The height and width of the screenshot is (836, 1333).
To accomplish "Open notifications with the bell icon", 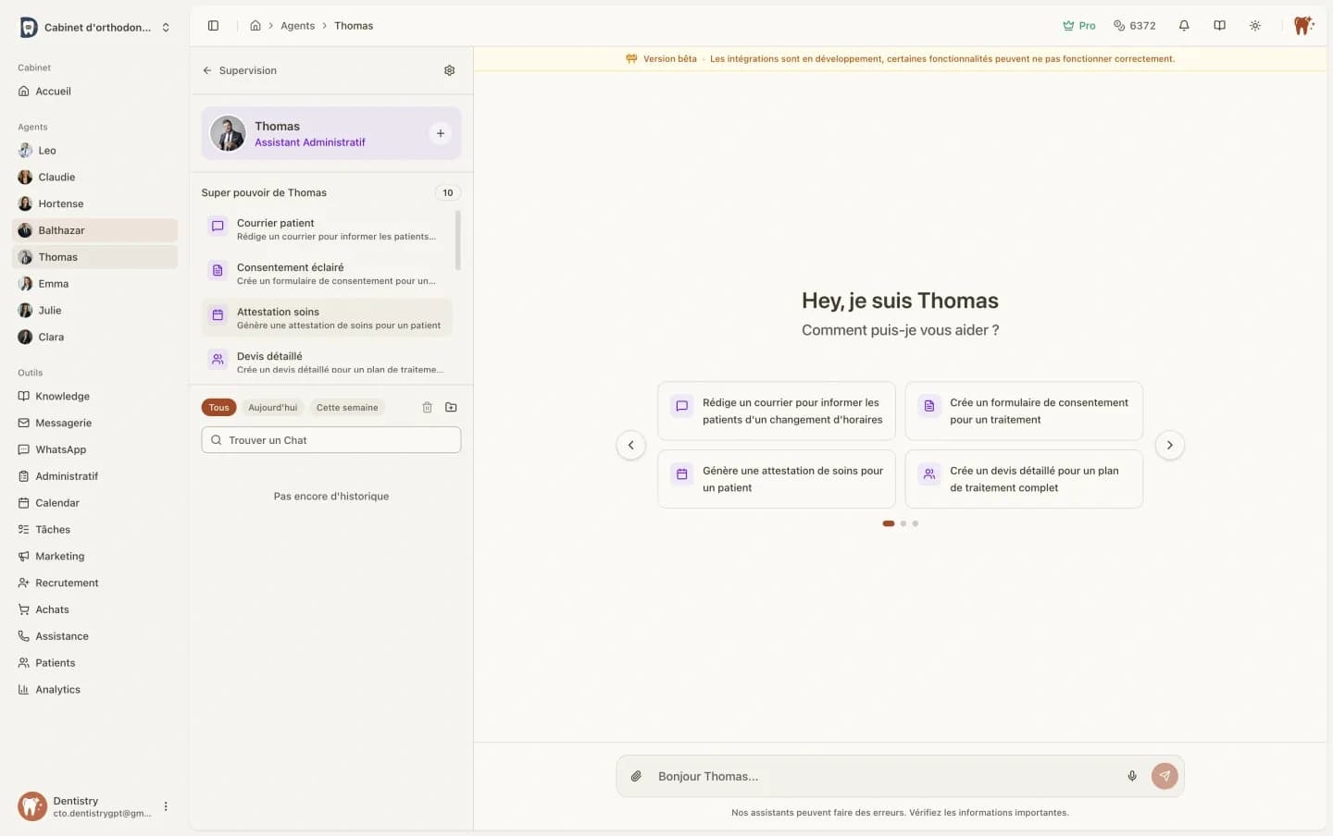I will pos(1184,25).
